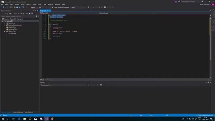The image size is (215, 121).
Task: Switch to the Team Explorer tab
Action: tap(29, 112)
